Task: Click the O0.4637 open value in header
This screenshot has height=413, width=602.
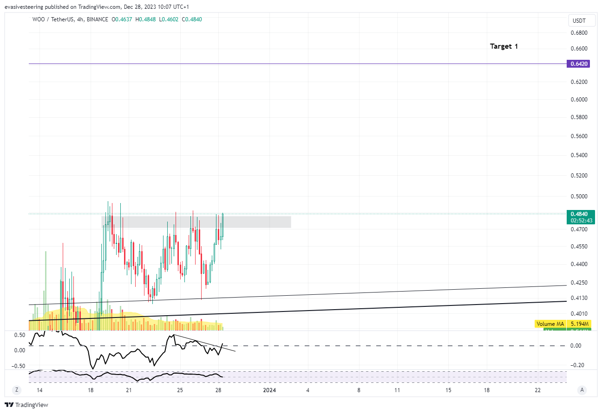Action: click(122, 19)
